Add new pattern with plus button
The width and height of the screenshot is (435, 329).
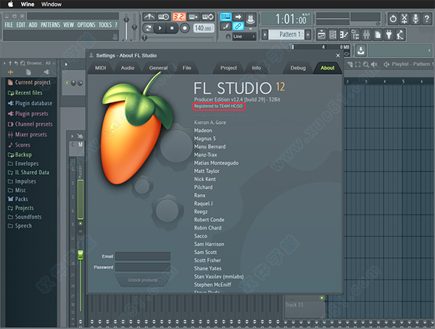pos(308,35)
